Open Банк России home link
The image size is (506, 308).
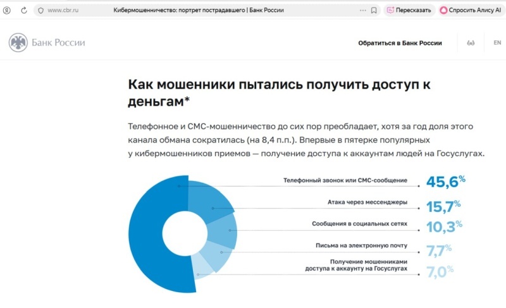[58, 42]
